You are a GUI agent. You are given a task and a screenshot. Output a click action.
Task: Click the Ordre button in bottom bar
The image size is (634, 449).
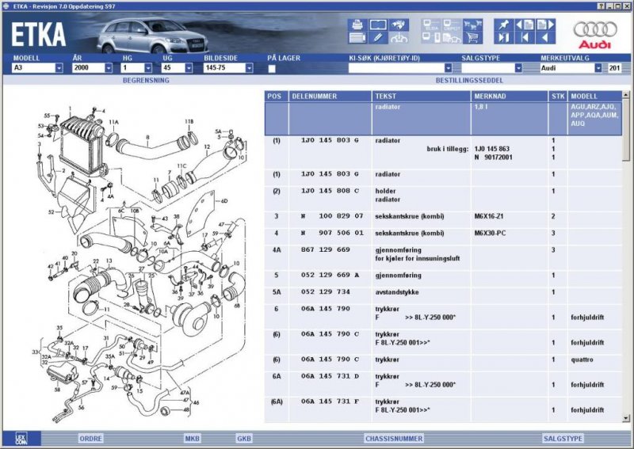90,438
